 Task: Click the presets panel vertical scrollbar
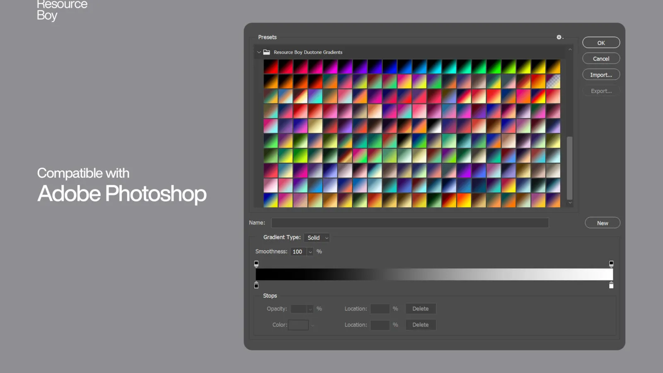pos(570,168)
